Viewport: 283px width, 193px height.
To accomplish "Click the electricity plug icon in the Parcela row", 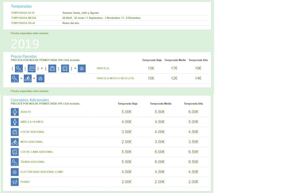I will tap(82, 68).
